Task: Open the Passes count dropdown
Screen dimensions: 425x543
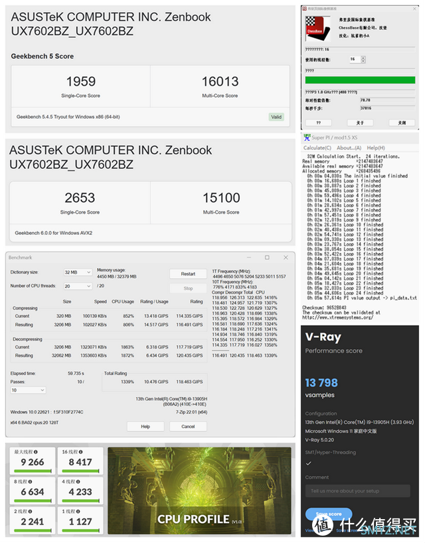Action: pyautogui.click(x=28, y=390)
